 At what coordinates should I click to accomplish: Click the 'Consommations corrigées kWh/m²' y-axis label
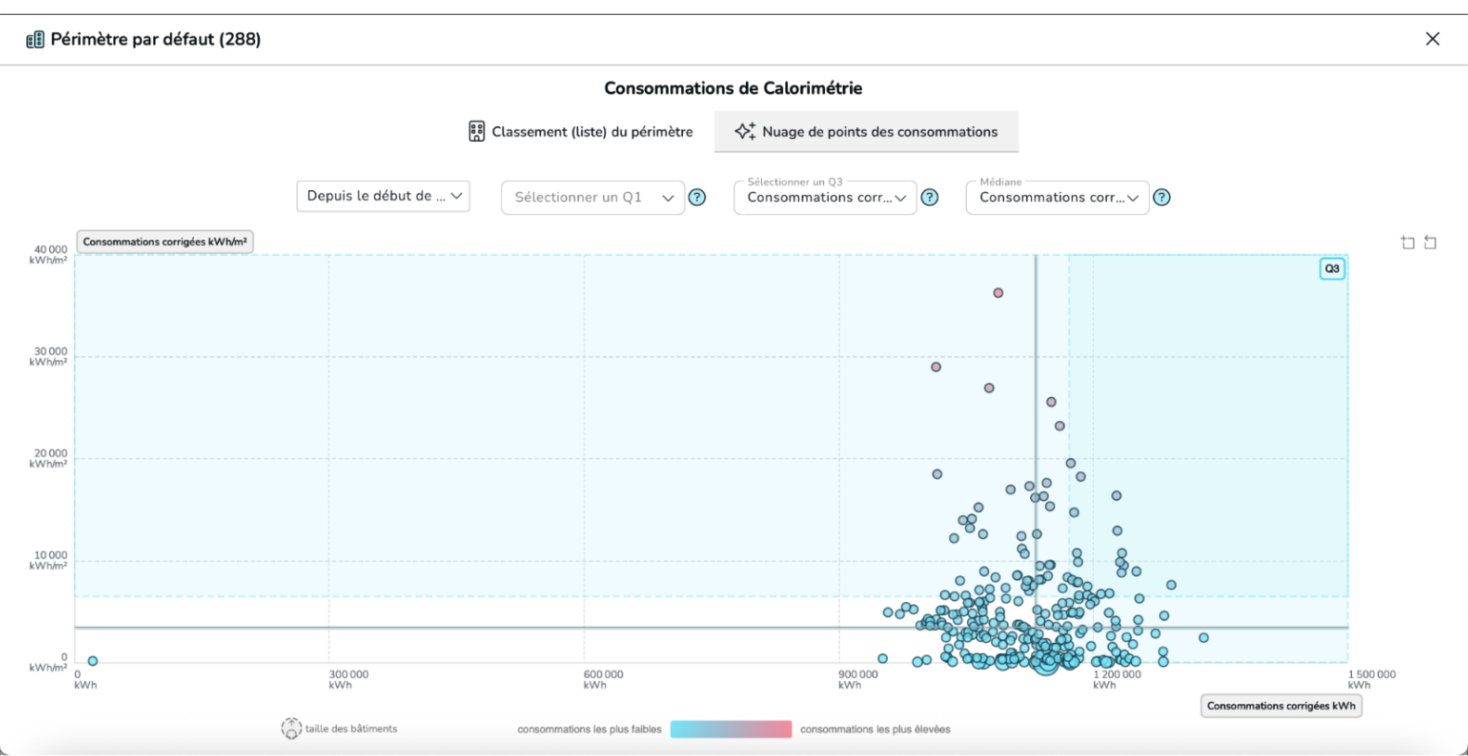(165, 242)
